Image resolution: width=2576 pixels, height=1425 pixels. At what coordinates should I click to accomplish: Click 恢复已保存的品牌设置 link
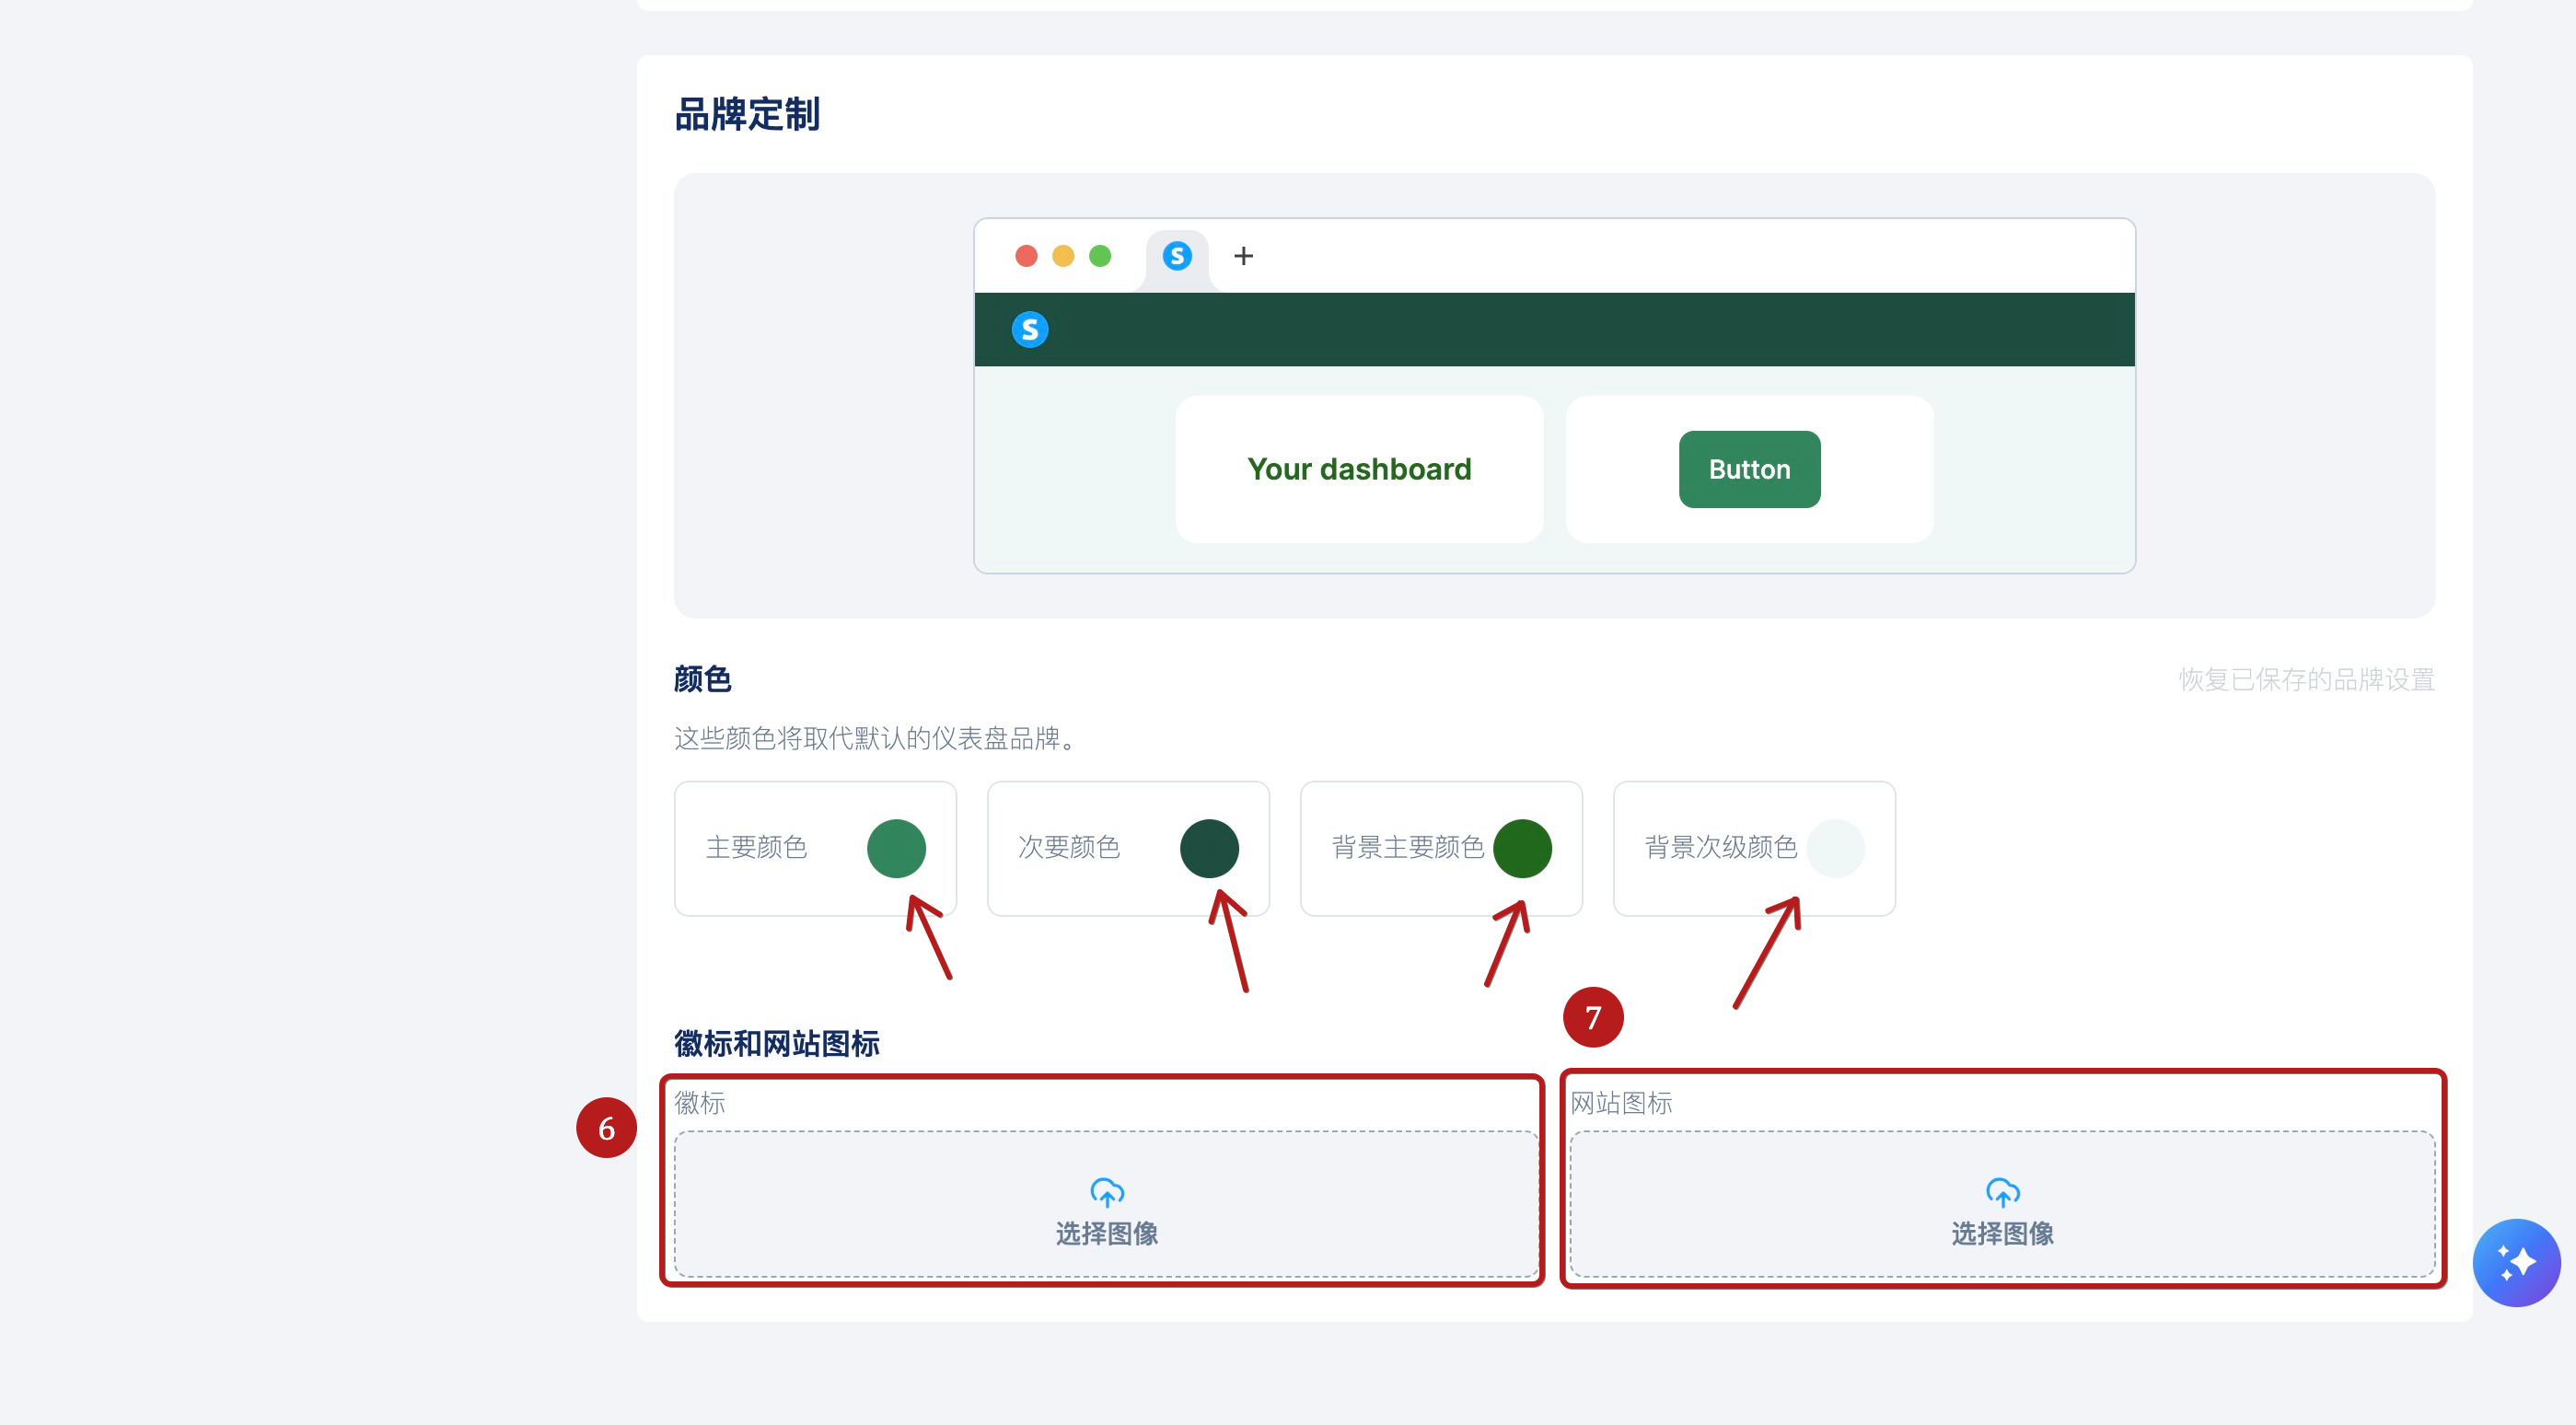(2306, 679)
